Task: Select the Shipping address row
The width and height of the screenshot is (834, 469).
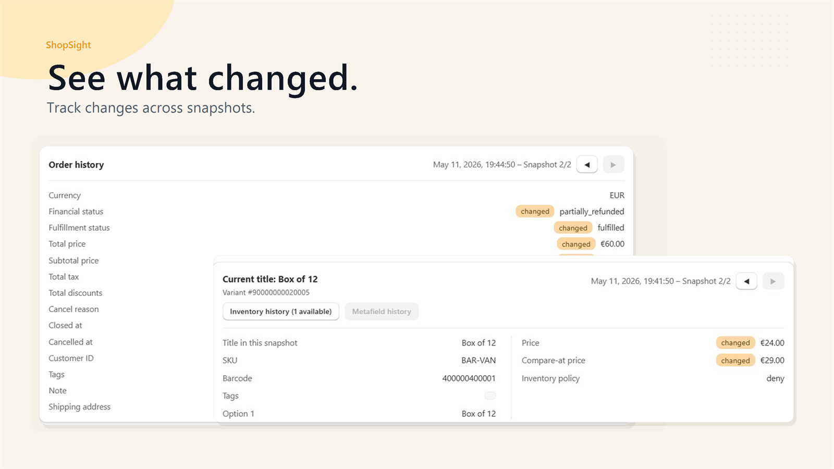Action: click(x=80, y=407)
